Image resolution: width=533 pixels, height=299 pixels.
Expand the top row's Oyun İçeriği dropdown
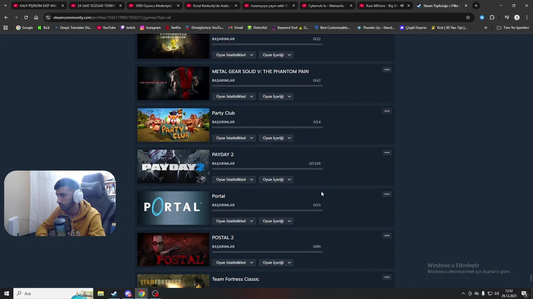tap(276, 55)
